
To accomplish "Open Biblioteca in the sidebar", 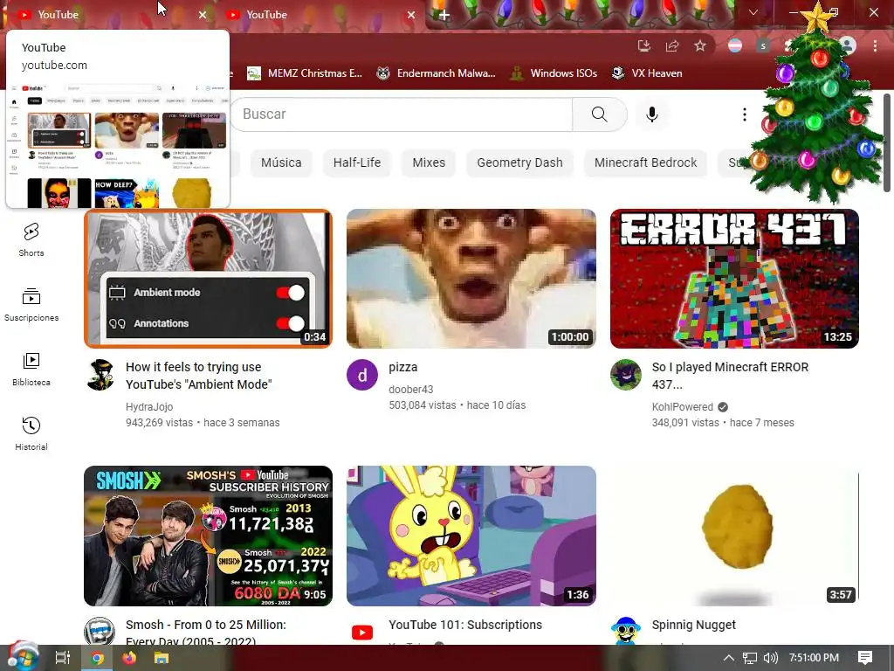I will 31,370.
